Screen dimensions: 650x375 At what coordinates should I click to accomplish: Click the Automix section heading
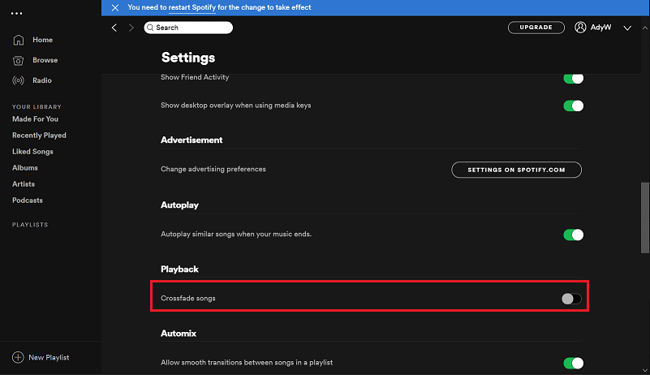179,334
